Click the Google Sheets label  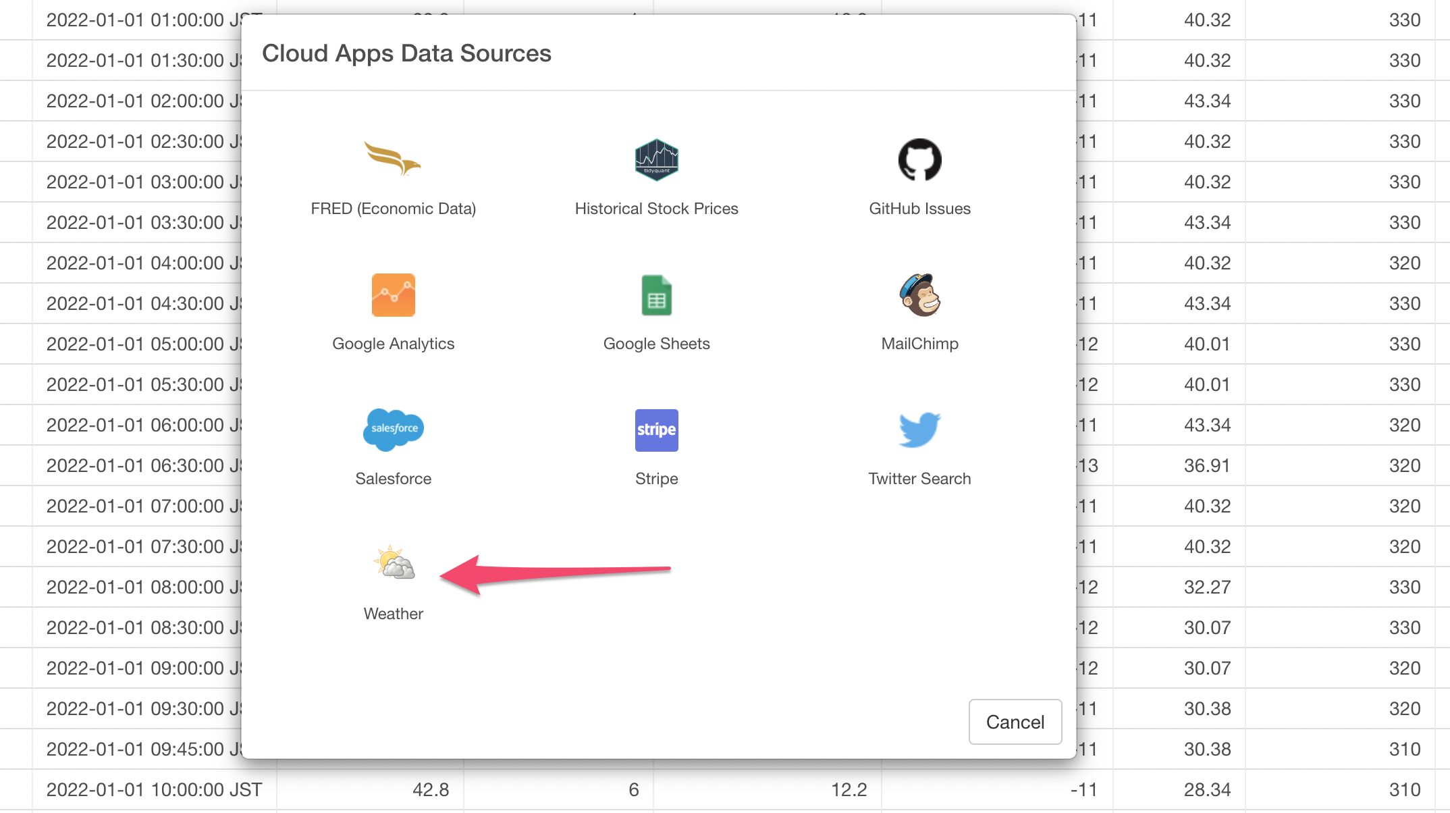656,344
